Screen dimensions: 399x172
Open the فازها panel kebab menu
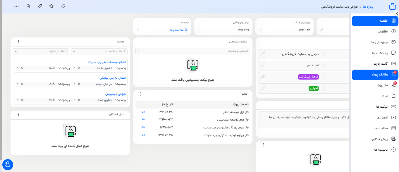tap(141, 94)
